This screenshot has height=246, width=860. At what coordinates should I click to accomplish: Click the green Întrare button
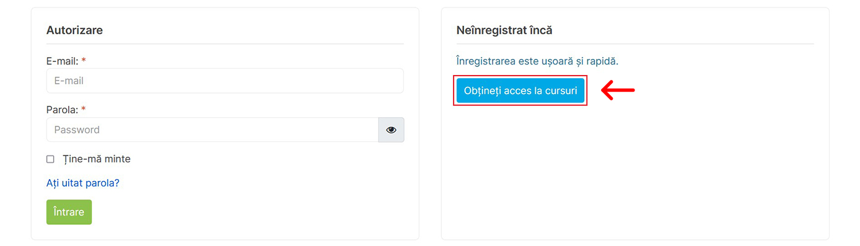pos(69,212)
